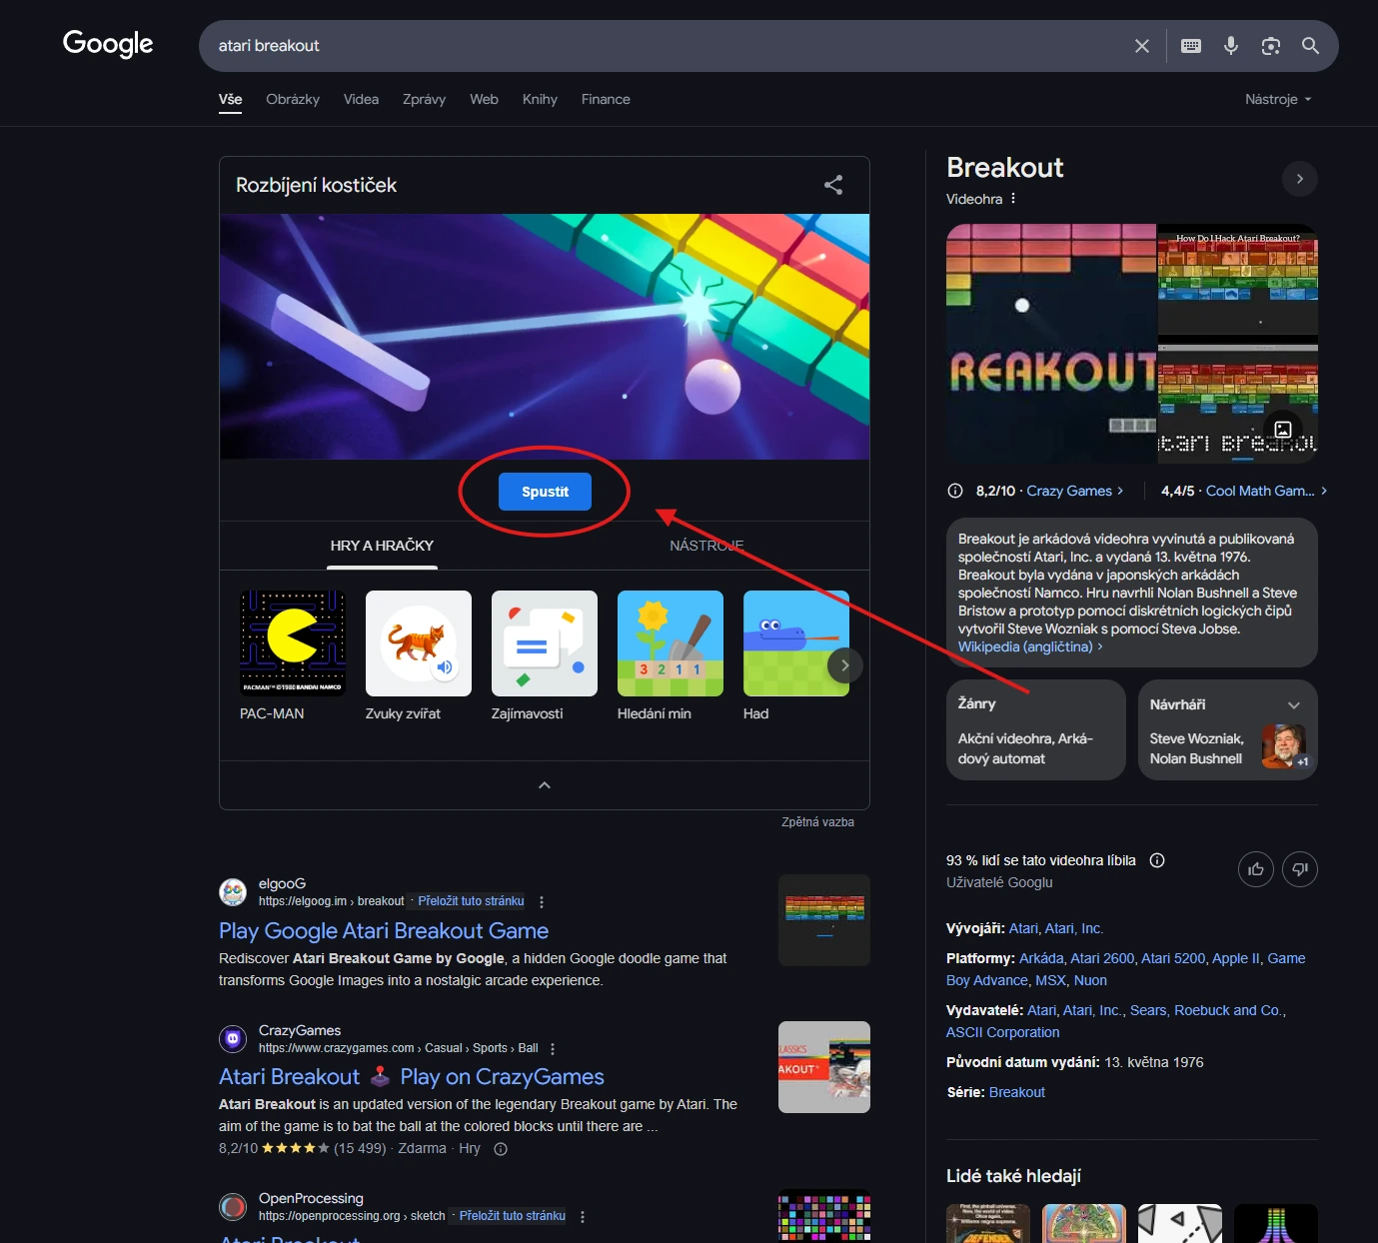The image size is (1378, 1243).
Task: Open Crazy Games rating link
Action: [1075, 491]
